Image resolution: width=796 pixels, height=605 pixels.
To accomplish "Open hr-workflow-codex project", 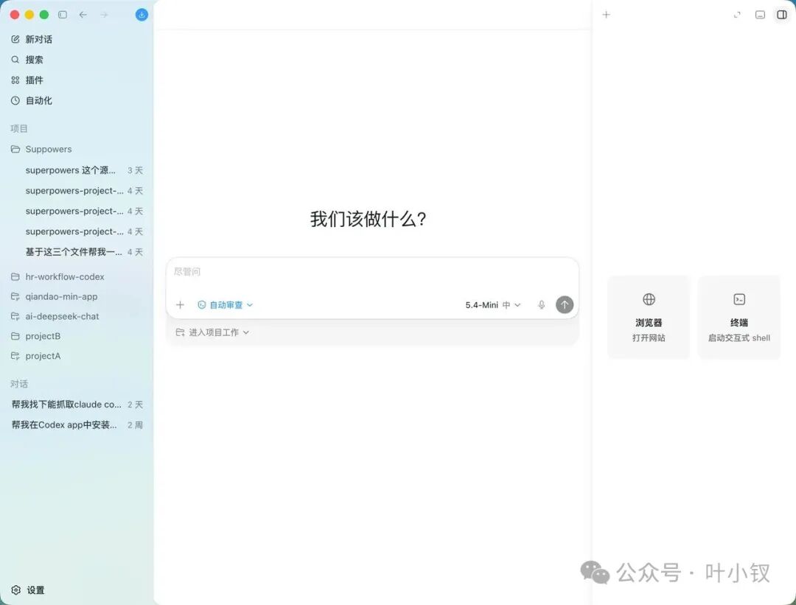I will point(57,276).
